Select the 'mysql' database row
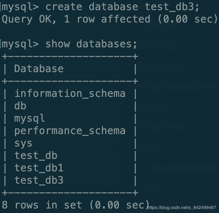The image size is (219, 213). click(30, 118)
